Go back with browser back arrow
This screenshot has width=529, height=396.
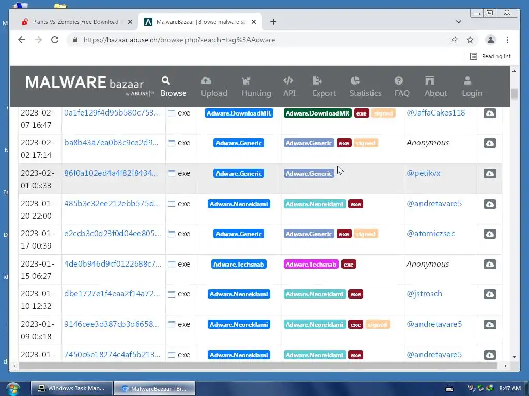click(22, 40)
